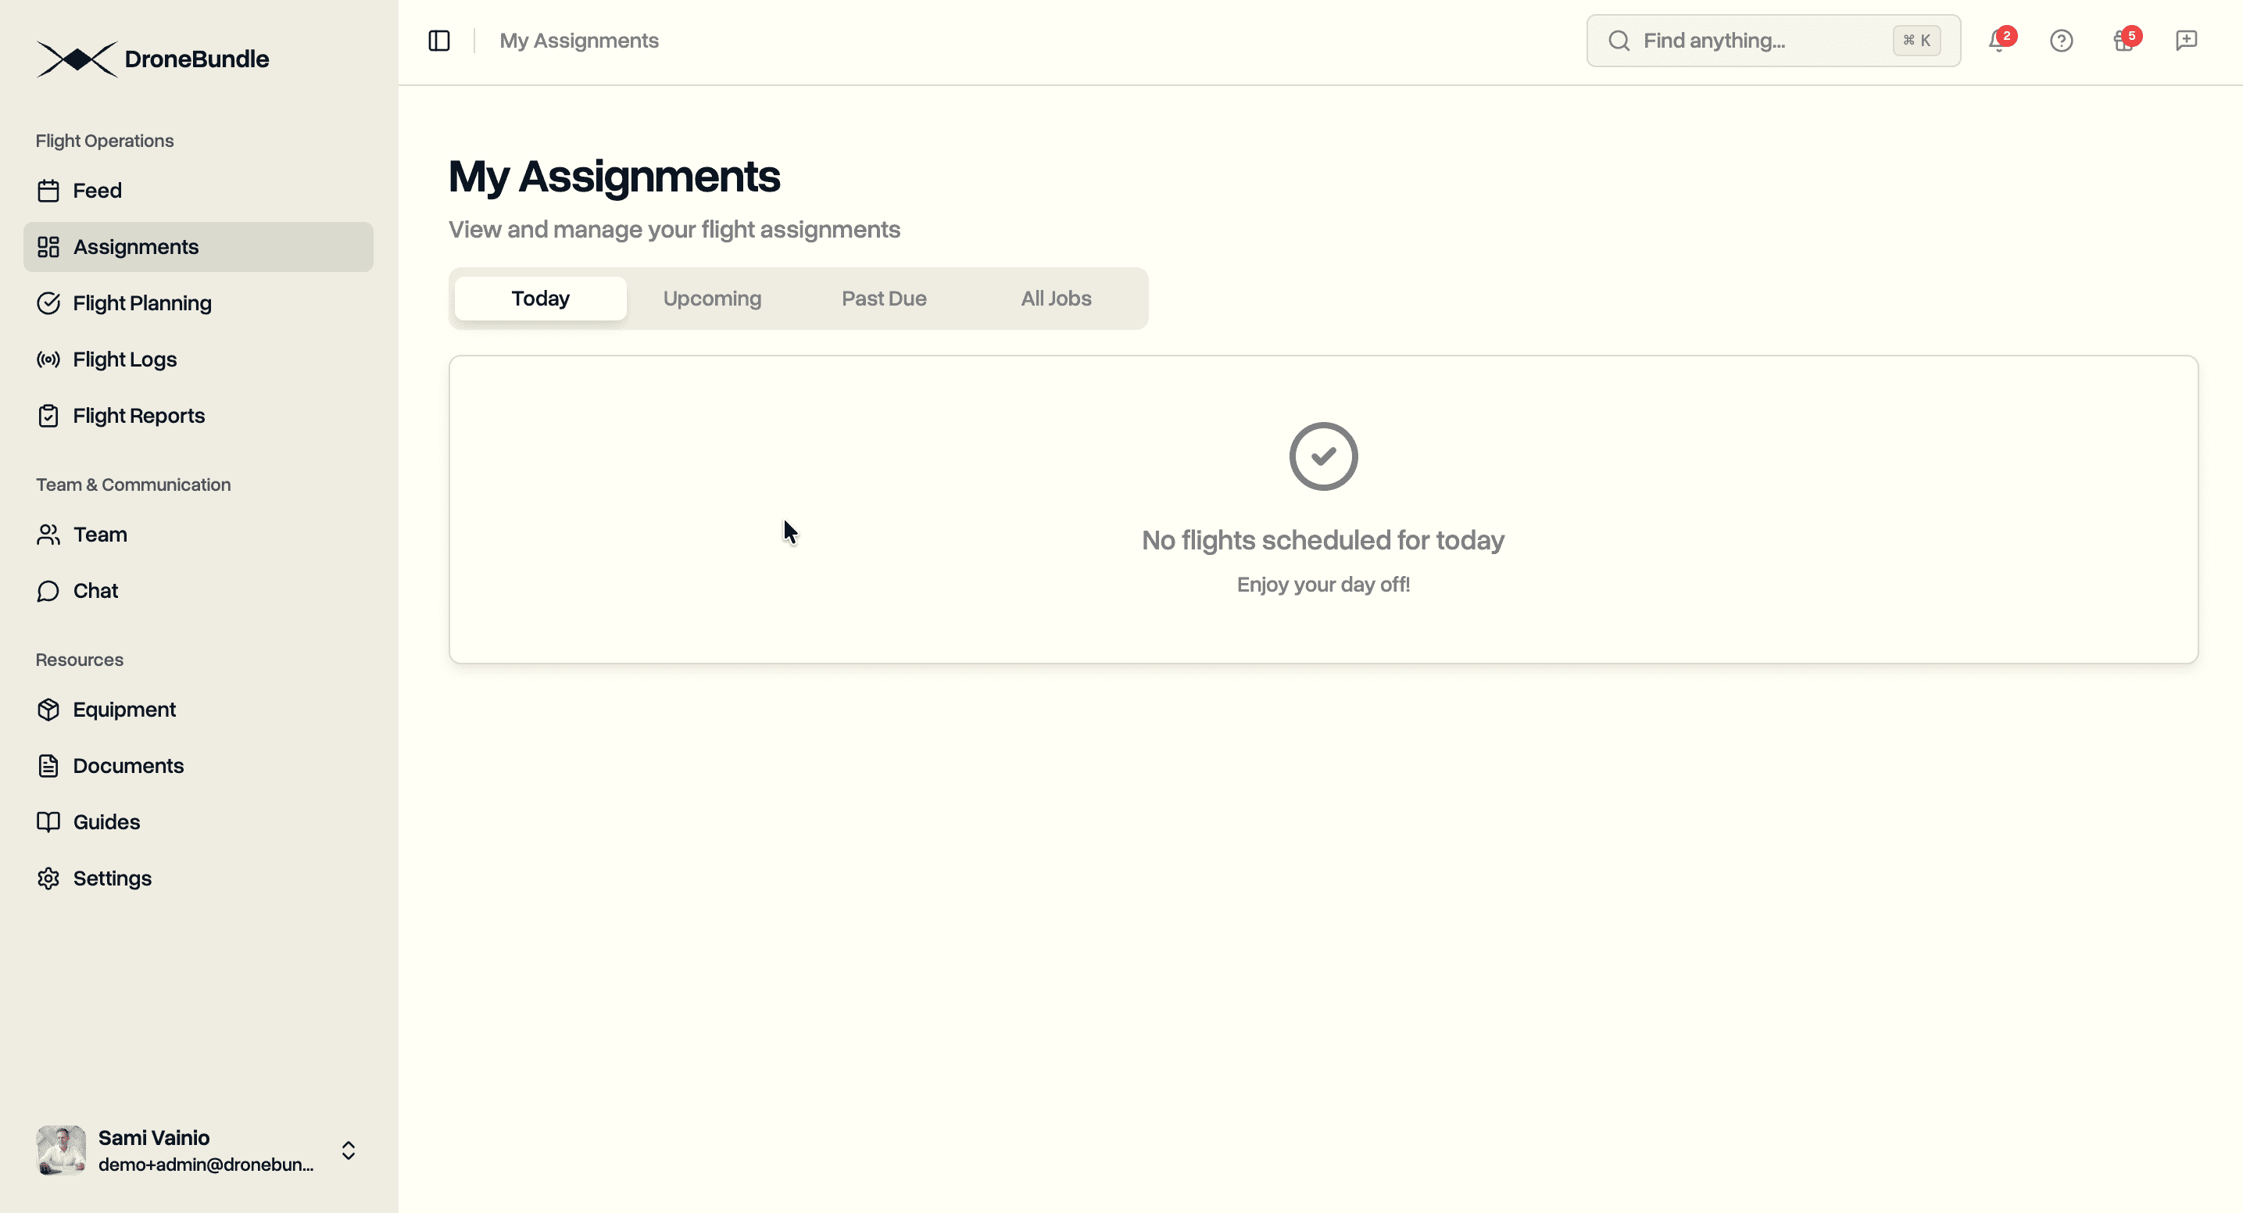Open the Settings gear item
The image size is (2243, 1213).
coord(112,878)
